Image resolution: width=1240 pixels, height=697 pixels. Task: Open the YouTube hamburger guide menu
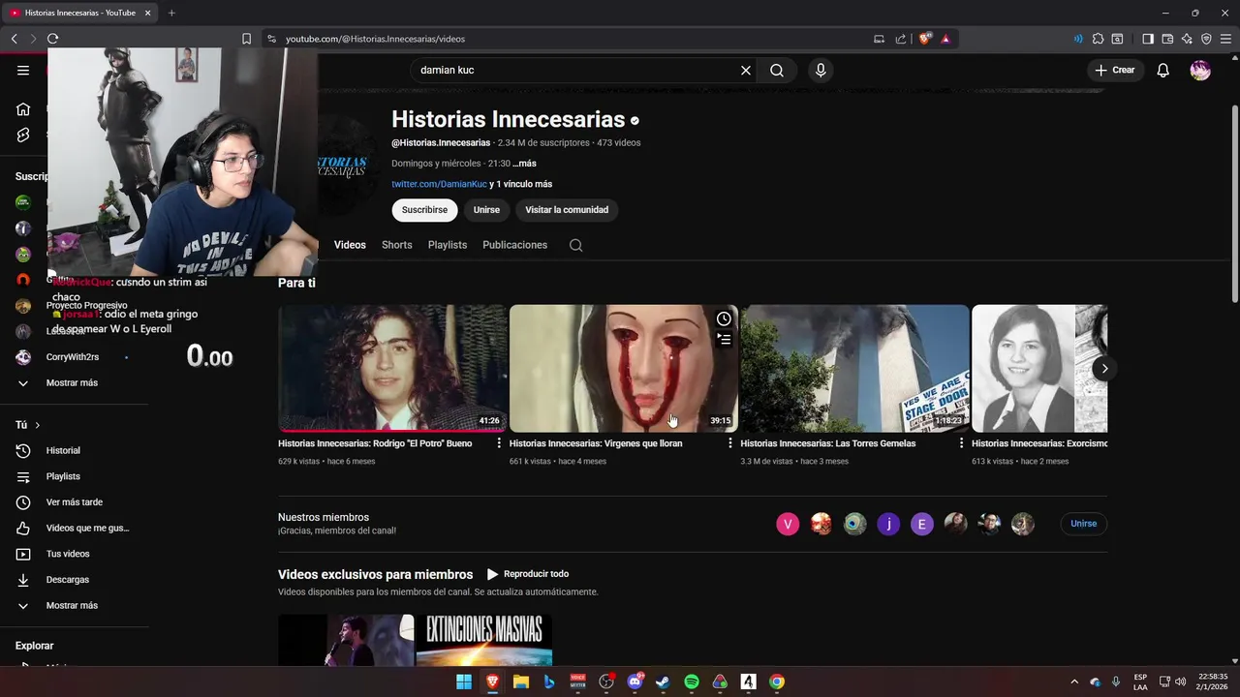(x=23, y=70)
